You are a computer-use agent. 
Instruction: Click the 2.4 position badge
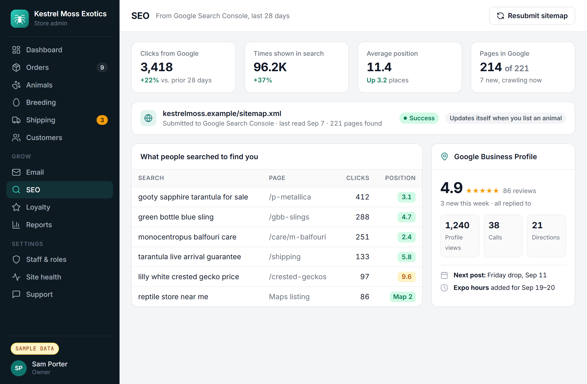407,237
